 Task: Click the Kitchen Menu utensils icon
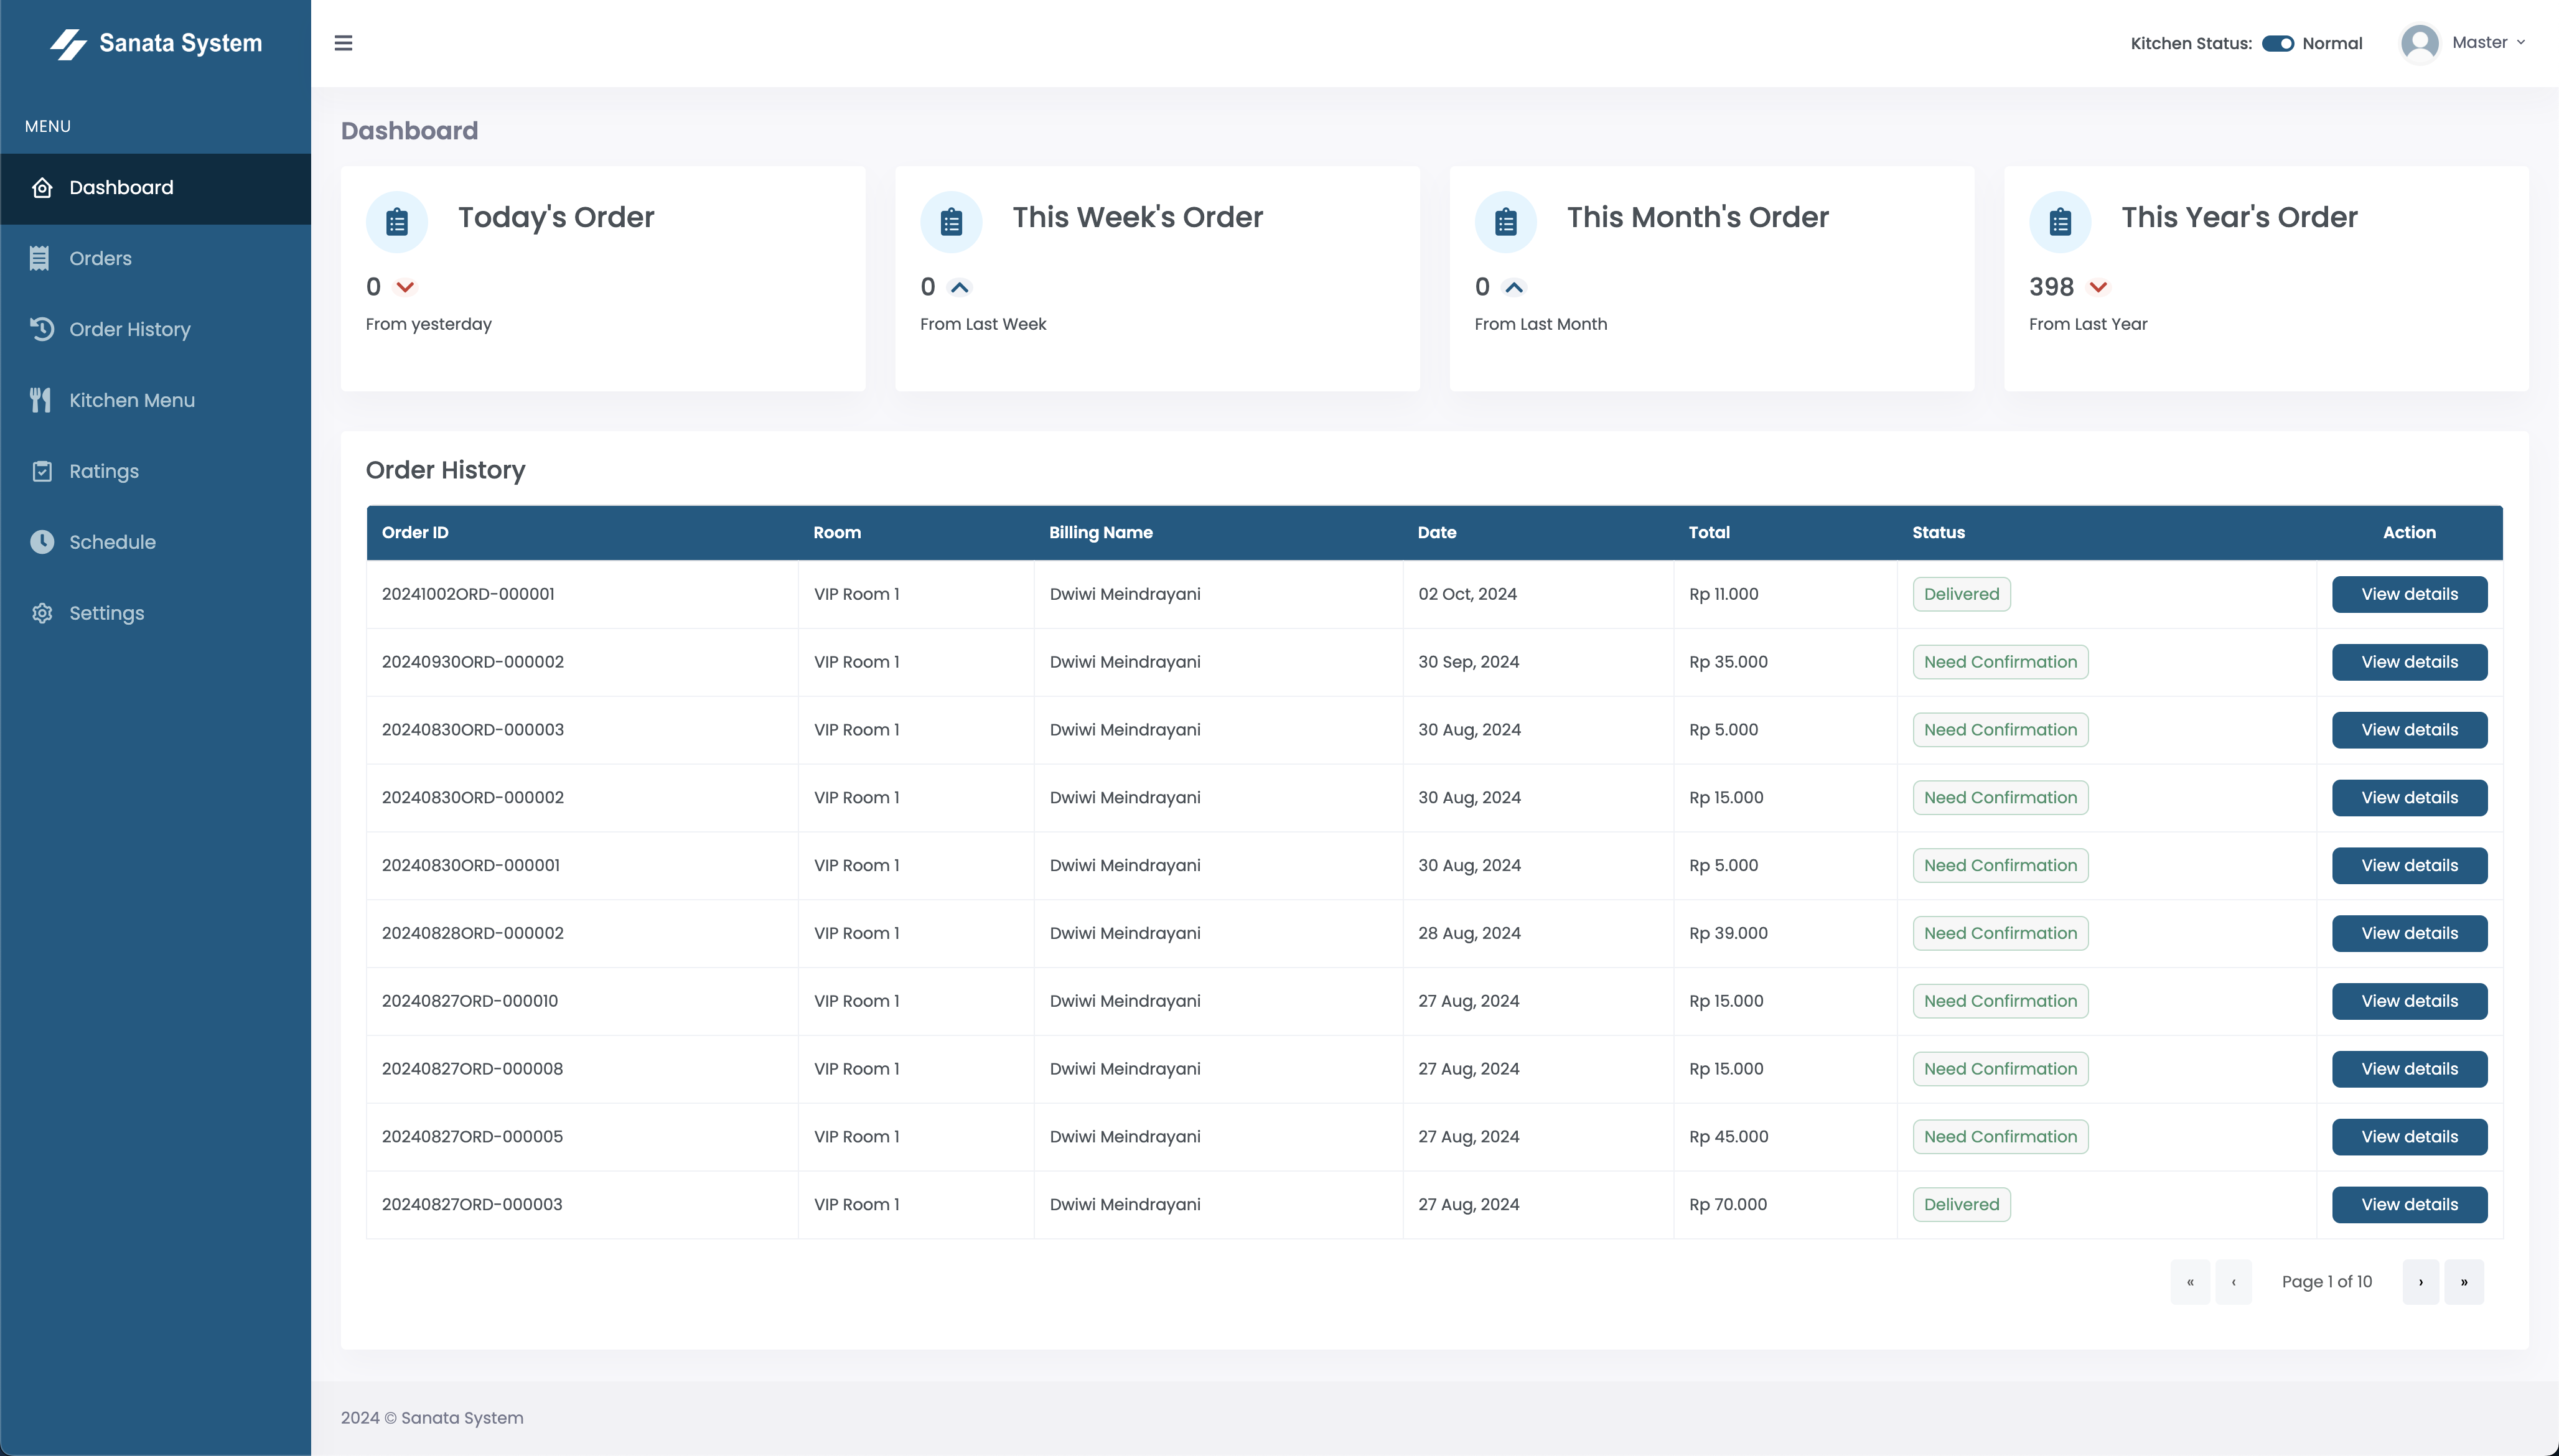40,400
